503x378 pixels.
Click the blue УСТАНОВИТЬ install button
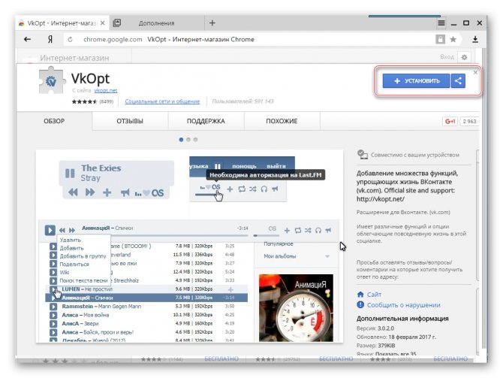[x=417, y=80]
